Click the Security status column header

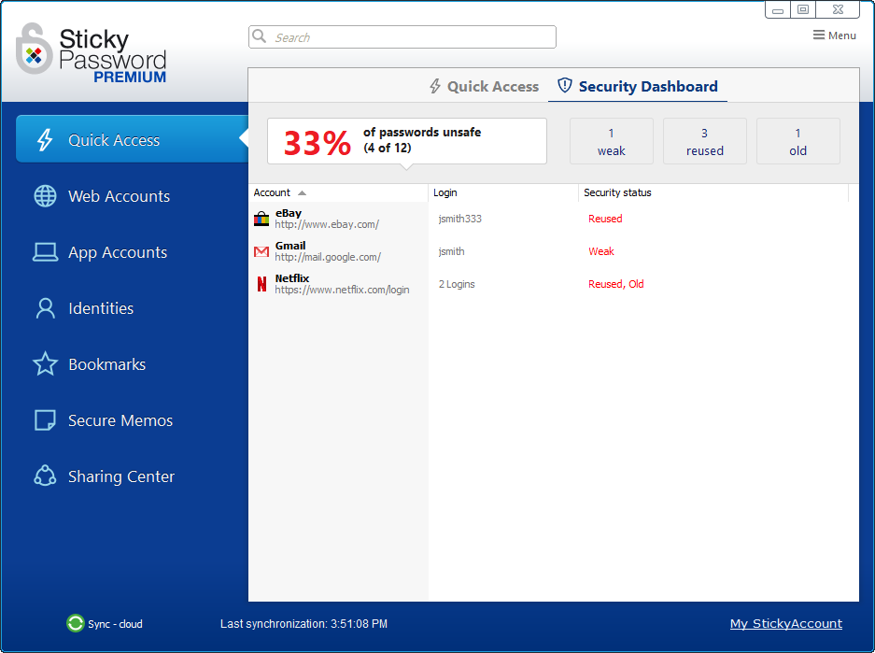point(617,193)
